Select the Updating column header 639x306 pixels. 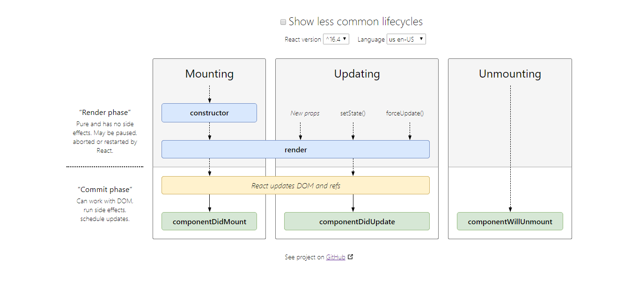coord(357,73)
